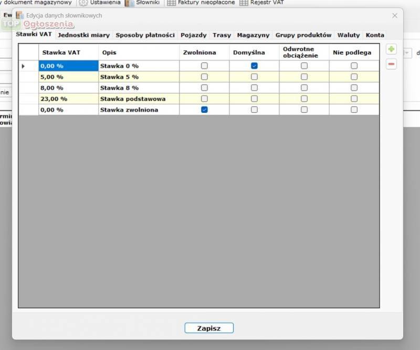Switch to Sposoby płatności tab
Viewport: 420px width, 350px height.
(x=145, y=35)
